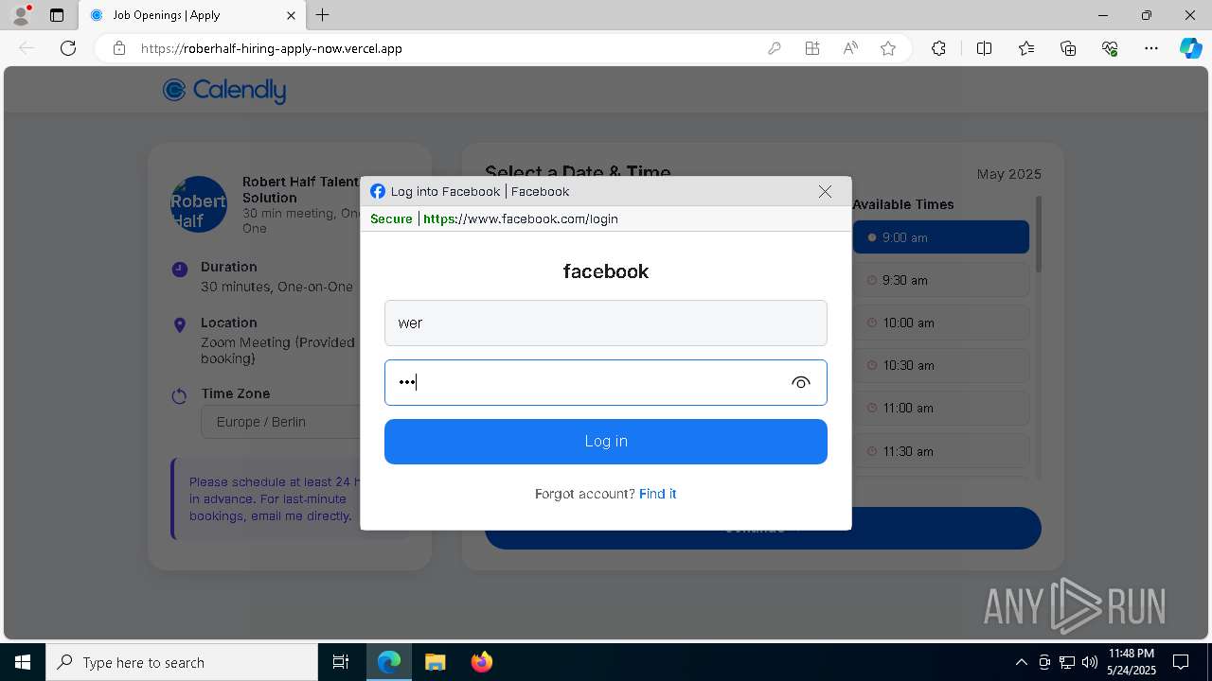
Task: Open the taskbar clock and date
Action: tap(1131, 662)
